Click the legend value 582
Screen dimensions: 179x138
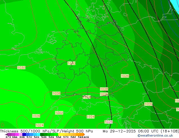73,137
